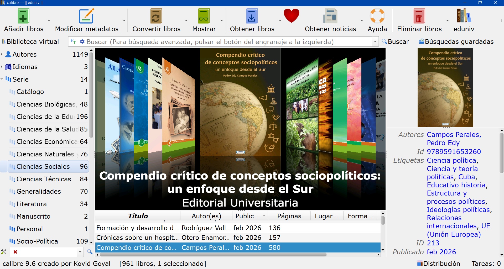Click the Convertir libros icon
The width and height of the screenshot is (504, 269).
[156, 16]
